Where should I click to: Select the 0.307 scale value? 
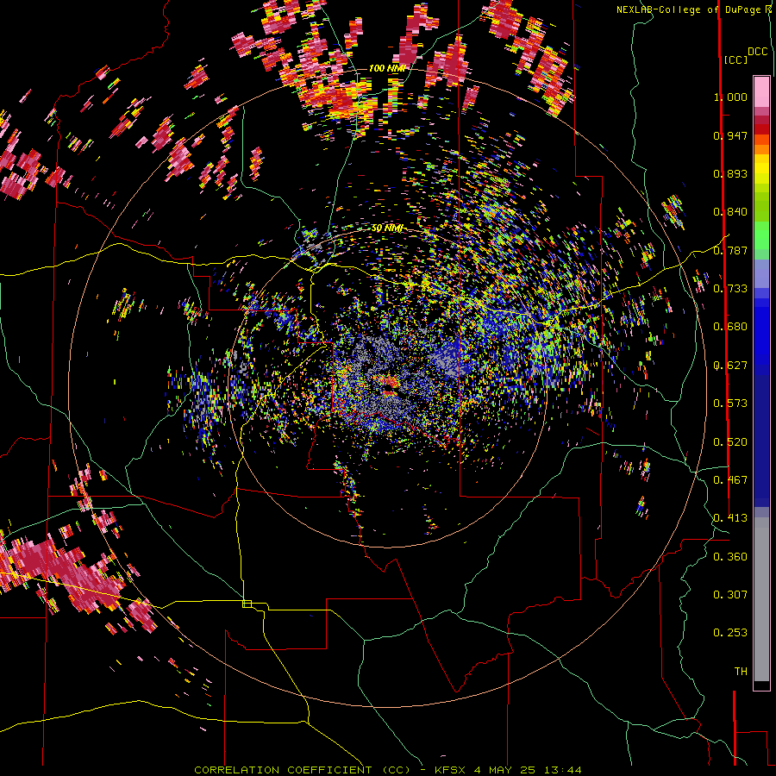tap(730, 595)
